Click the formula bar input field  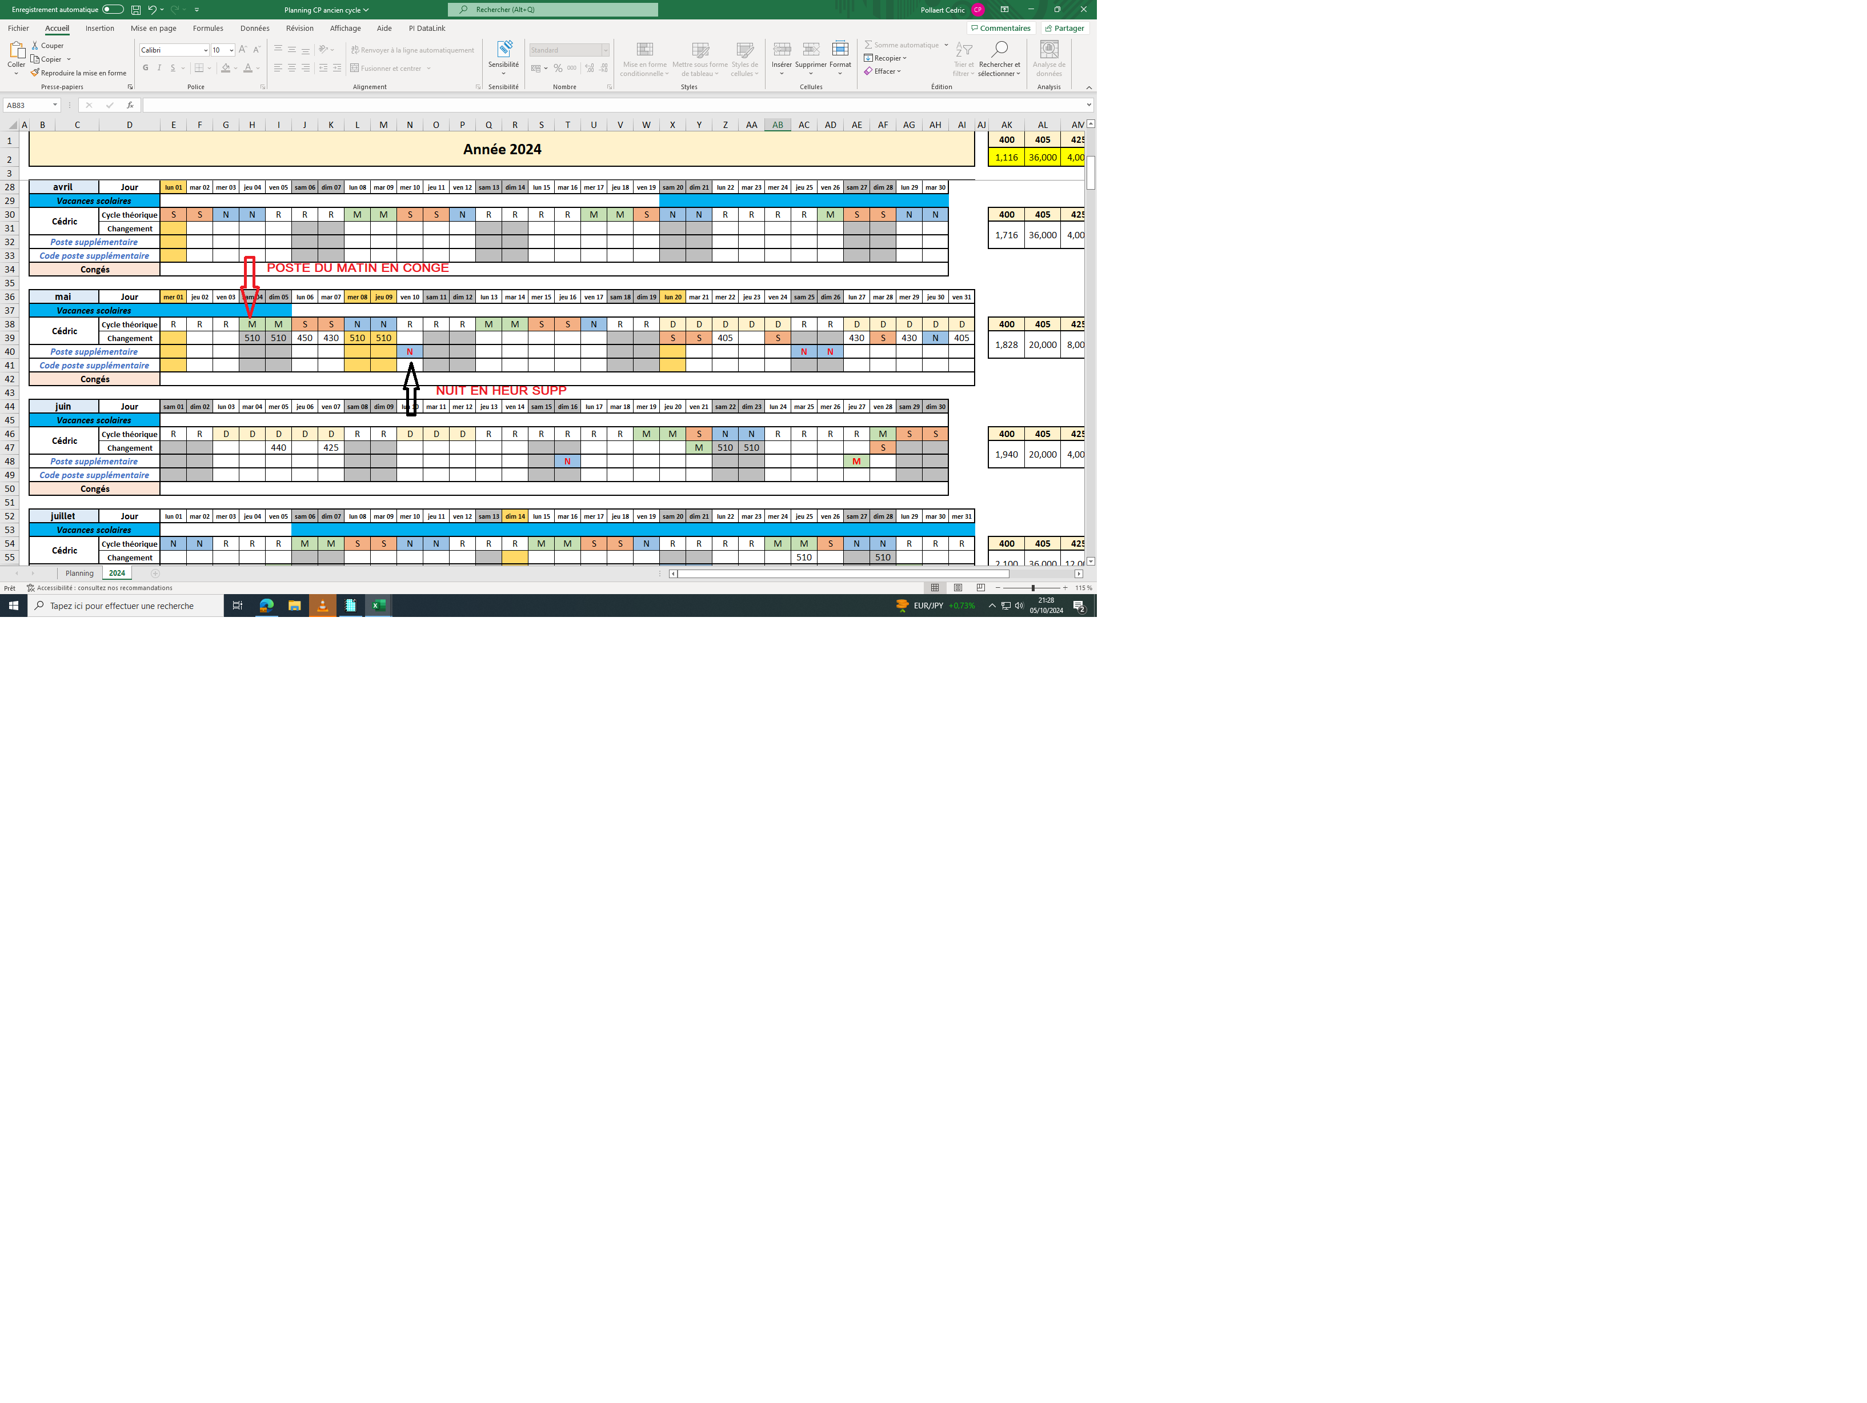coord(617,105)
